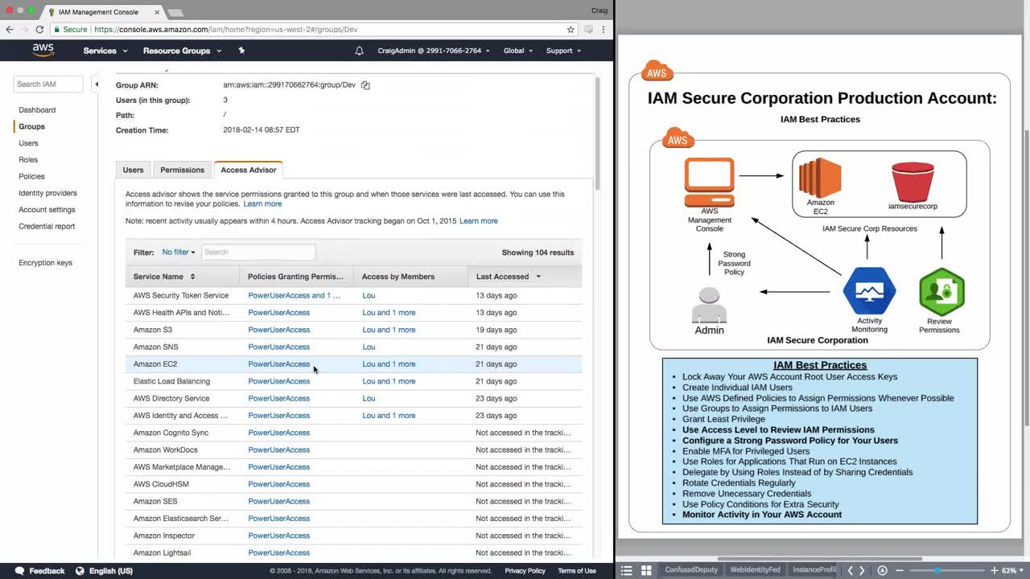
Task: Click the Admin user diagram icon
Action: (709, 305)
